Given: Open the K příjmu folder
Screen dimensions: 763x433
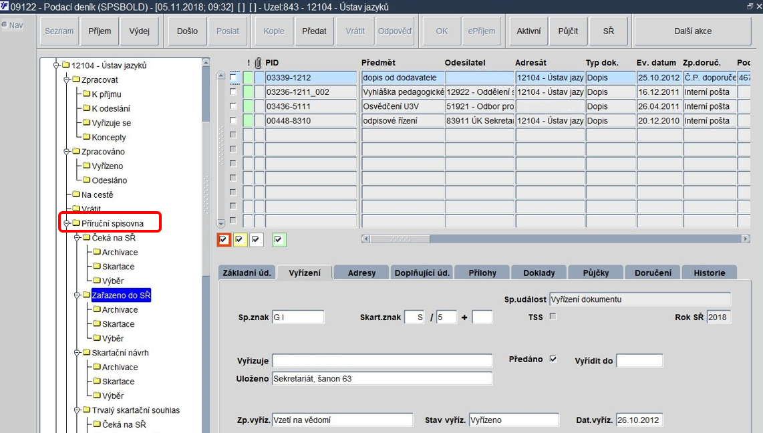Looking at the screenshot, I should point(106,94).
